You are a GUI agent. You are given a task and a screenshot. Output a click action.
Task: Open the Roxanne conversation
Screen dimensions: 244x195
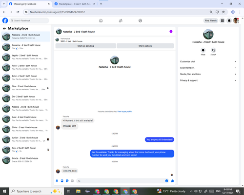point(26,47)
